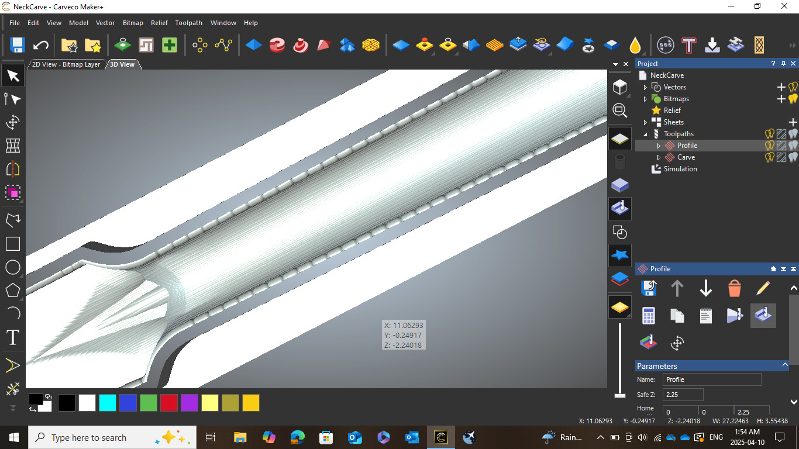
Task: Toggle 2D visibility lightbulb of Carve toolpath
Action: coord(770,157)
